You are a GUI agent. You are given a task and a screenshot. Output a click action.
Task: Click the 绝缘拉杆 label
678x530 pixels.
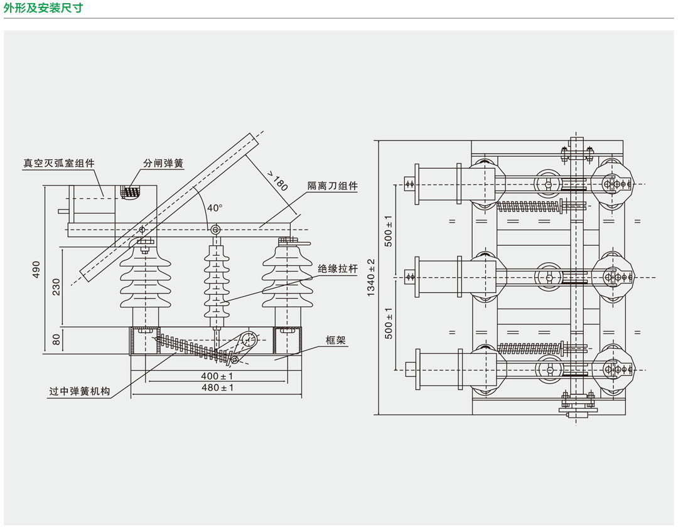click(x=337, y=268)
